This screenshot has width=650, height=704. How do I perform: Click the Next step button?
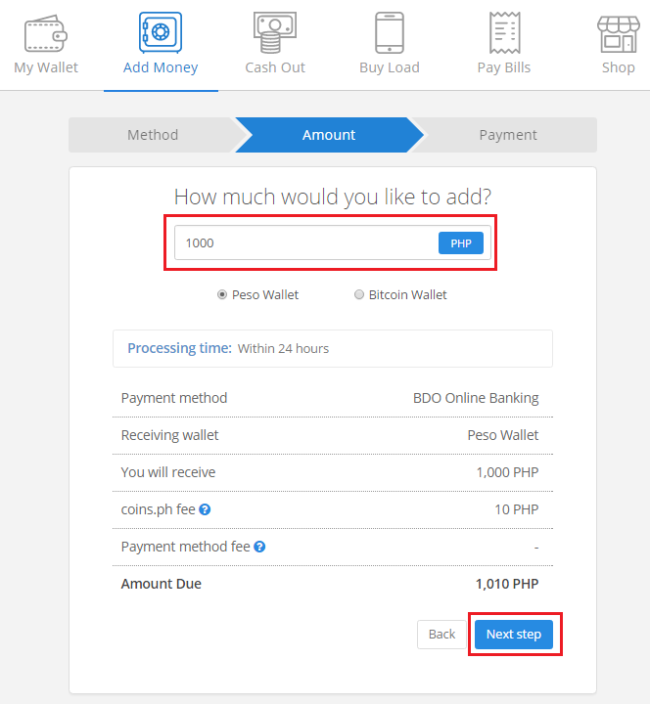514,634
